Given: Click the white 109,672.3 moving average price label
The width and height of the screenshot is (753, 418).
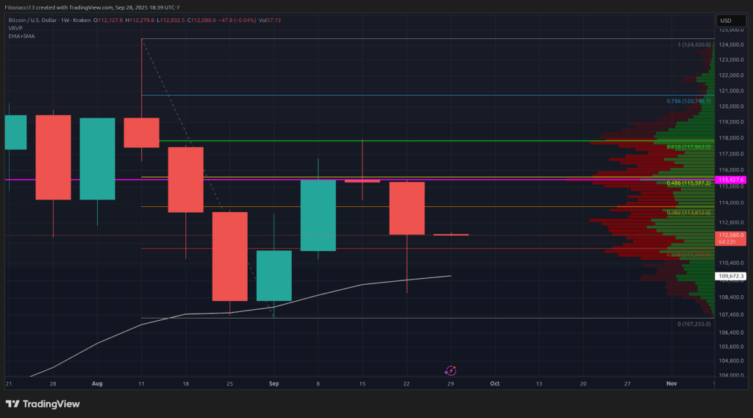Looking at the screenshot, I should pos(731,276).
